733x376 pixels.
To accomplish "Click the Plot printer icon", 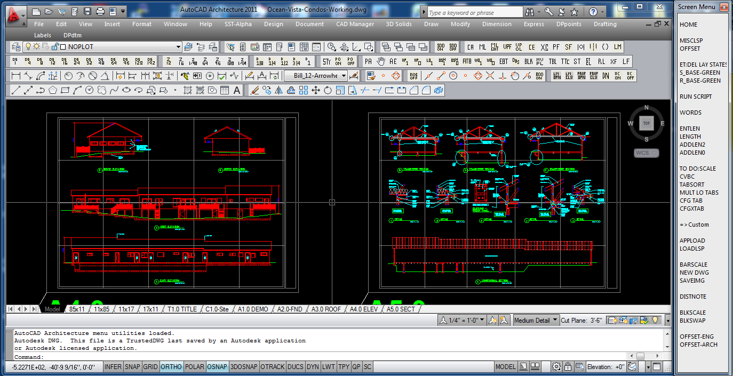I will (100, 11).
